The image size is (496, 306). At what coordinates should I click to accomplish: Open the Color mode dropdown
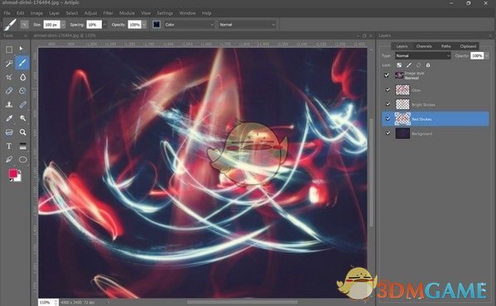pos(190,24)
